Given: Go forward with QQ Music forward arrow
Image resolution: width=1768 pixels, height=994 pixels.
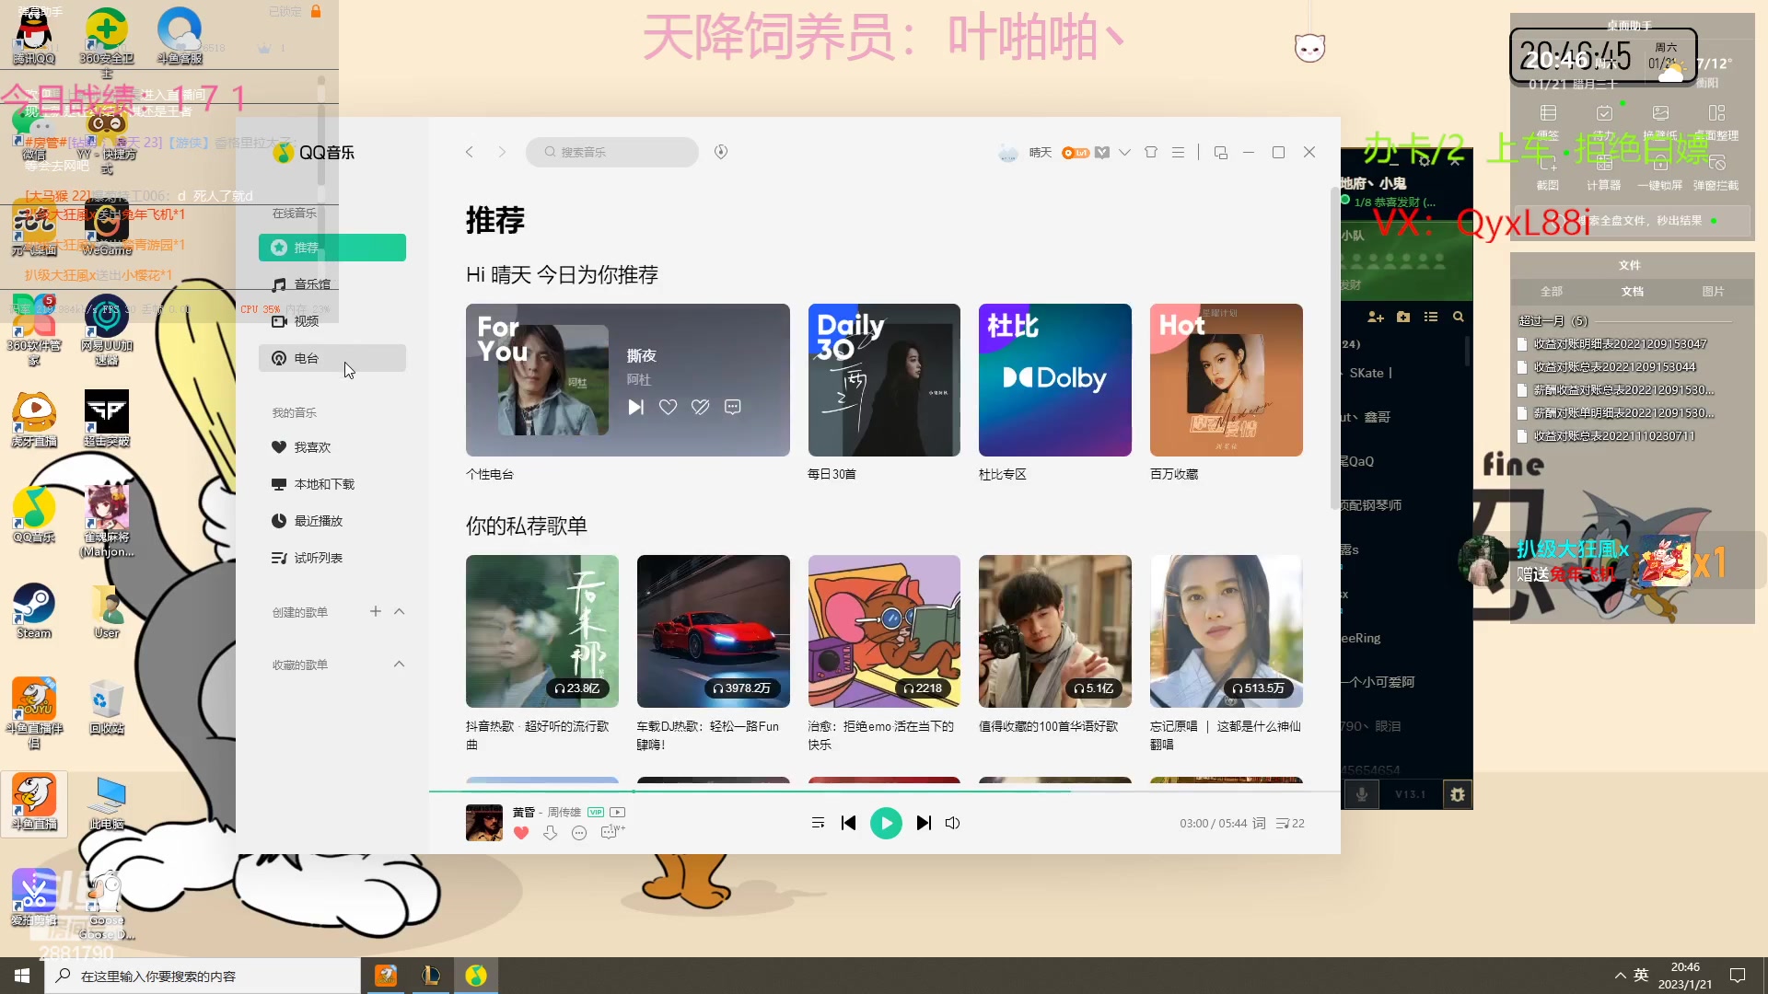Looking at the screenshot, I should click(x=502, y=152).
